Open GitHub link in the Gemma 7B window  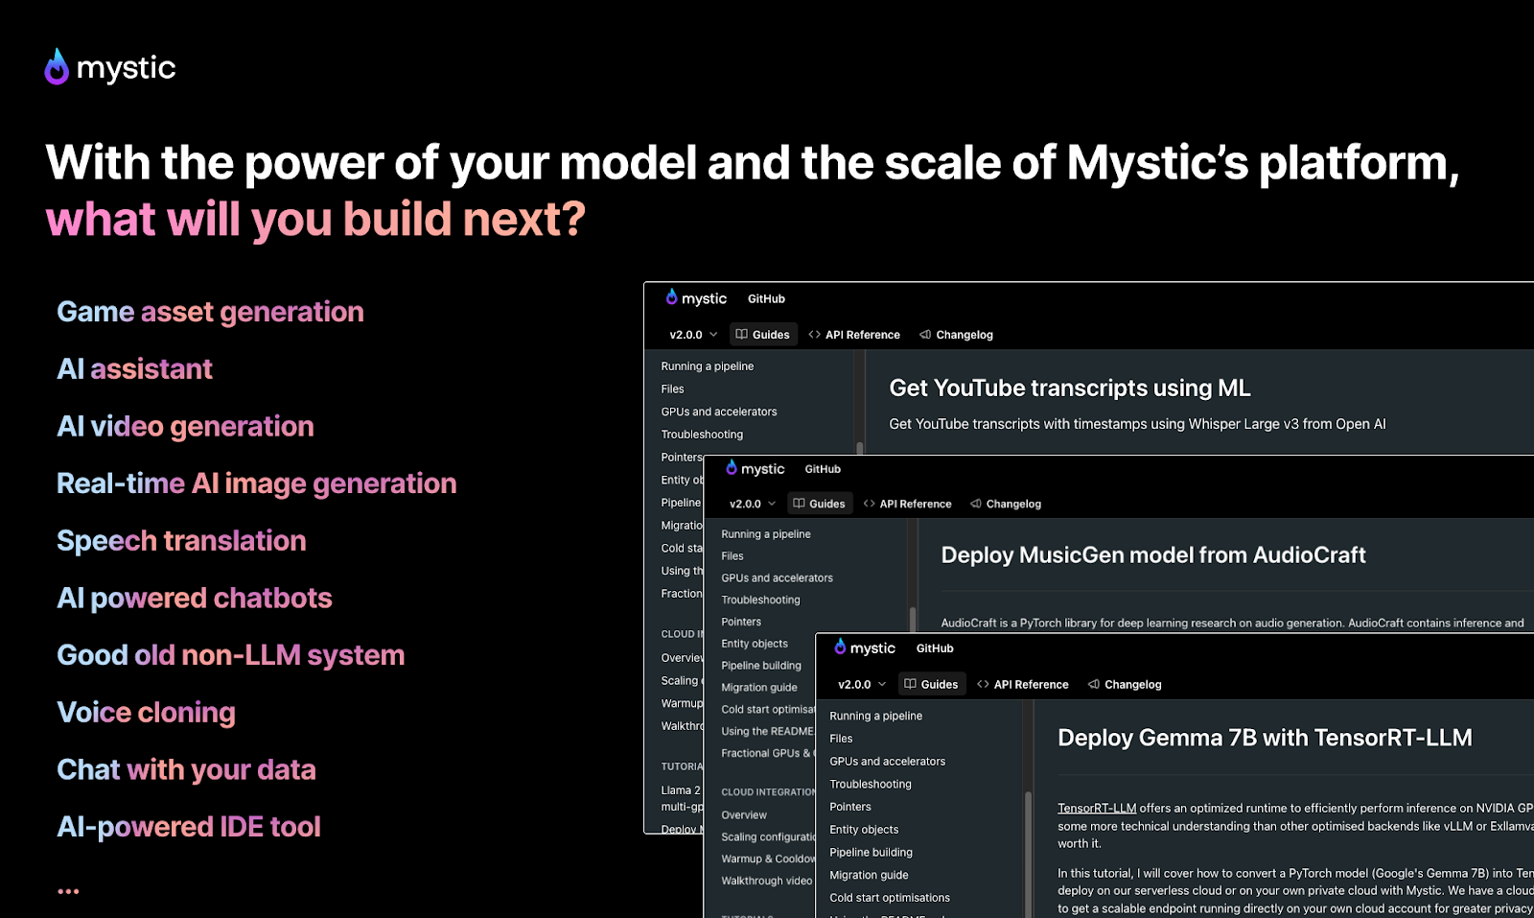click(x=935, y=648)
